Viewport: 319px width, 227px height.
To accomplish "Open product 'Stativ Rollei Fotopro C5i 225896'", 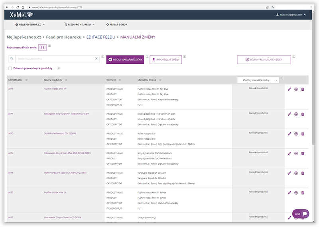I will pos(60,133).
